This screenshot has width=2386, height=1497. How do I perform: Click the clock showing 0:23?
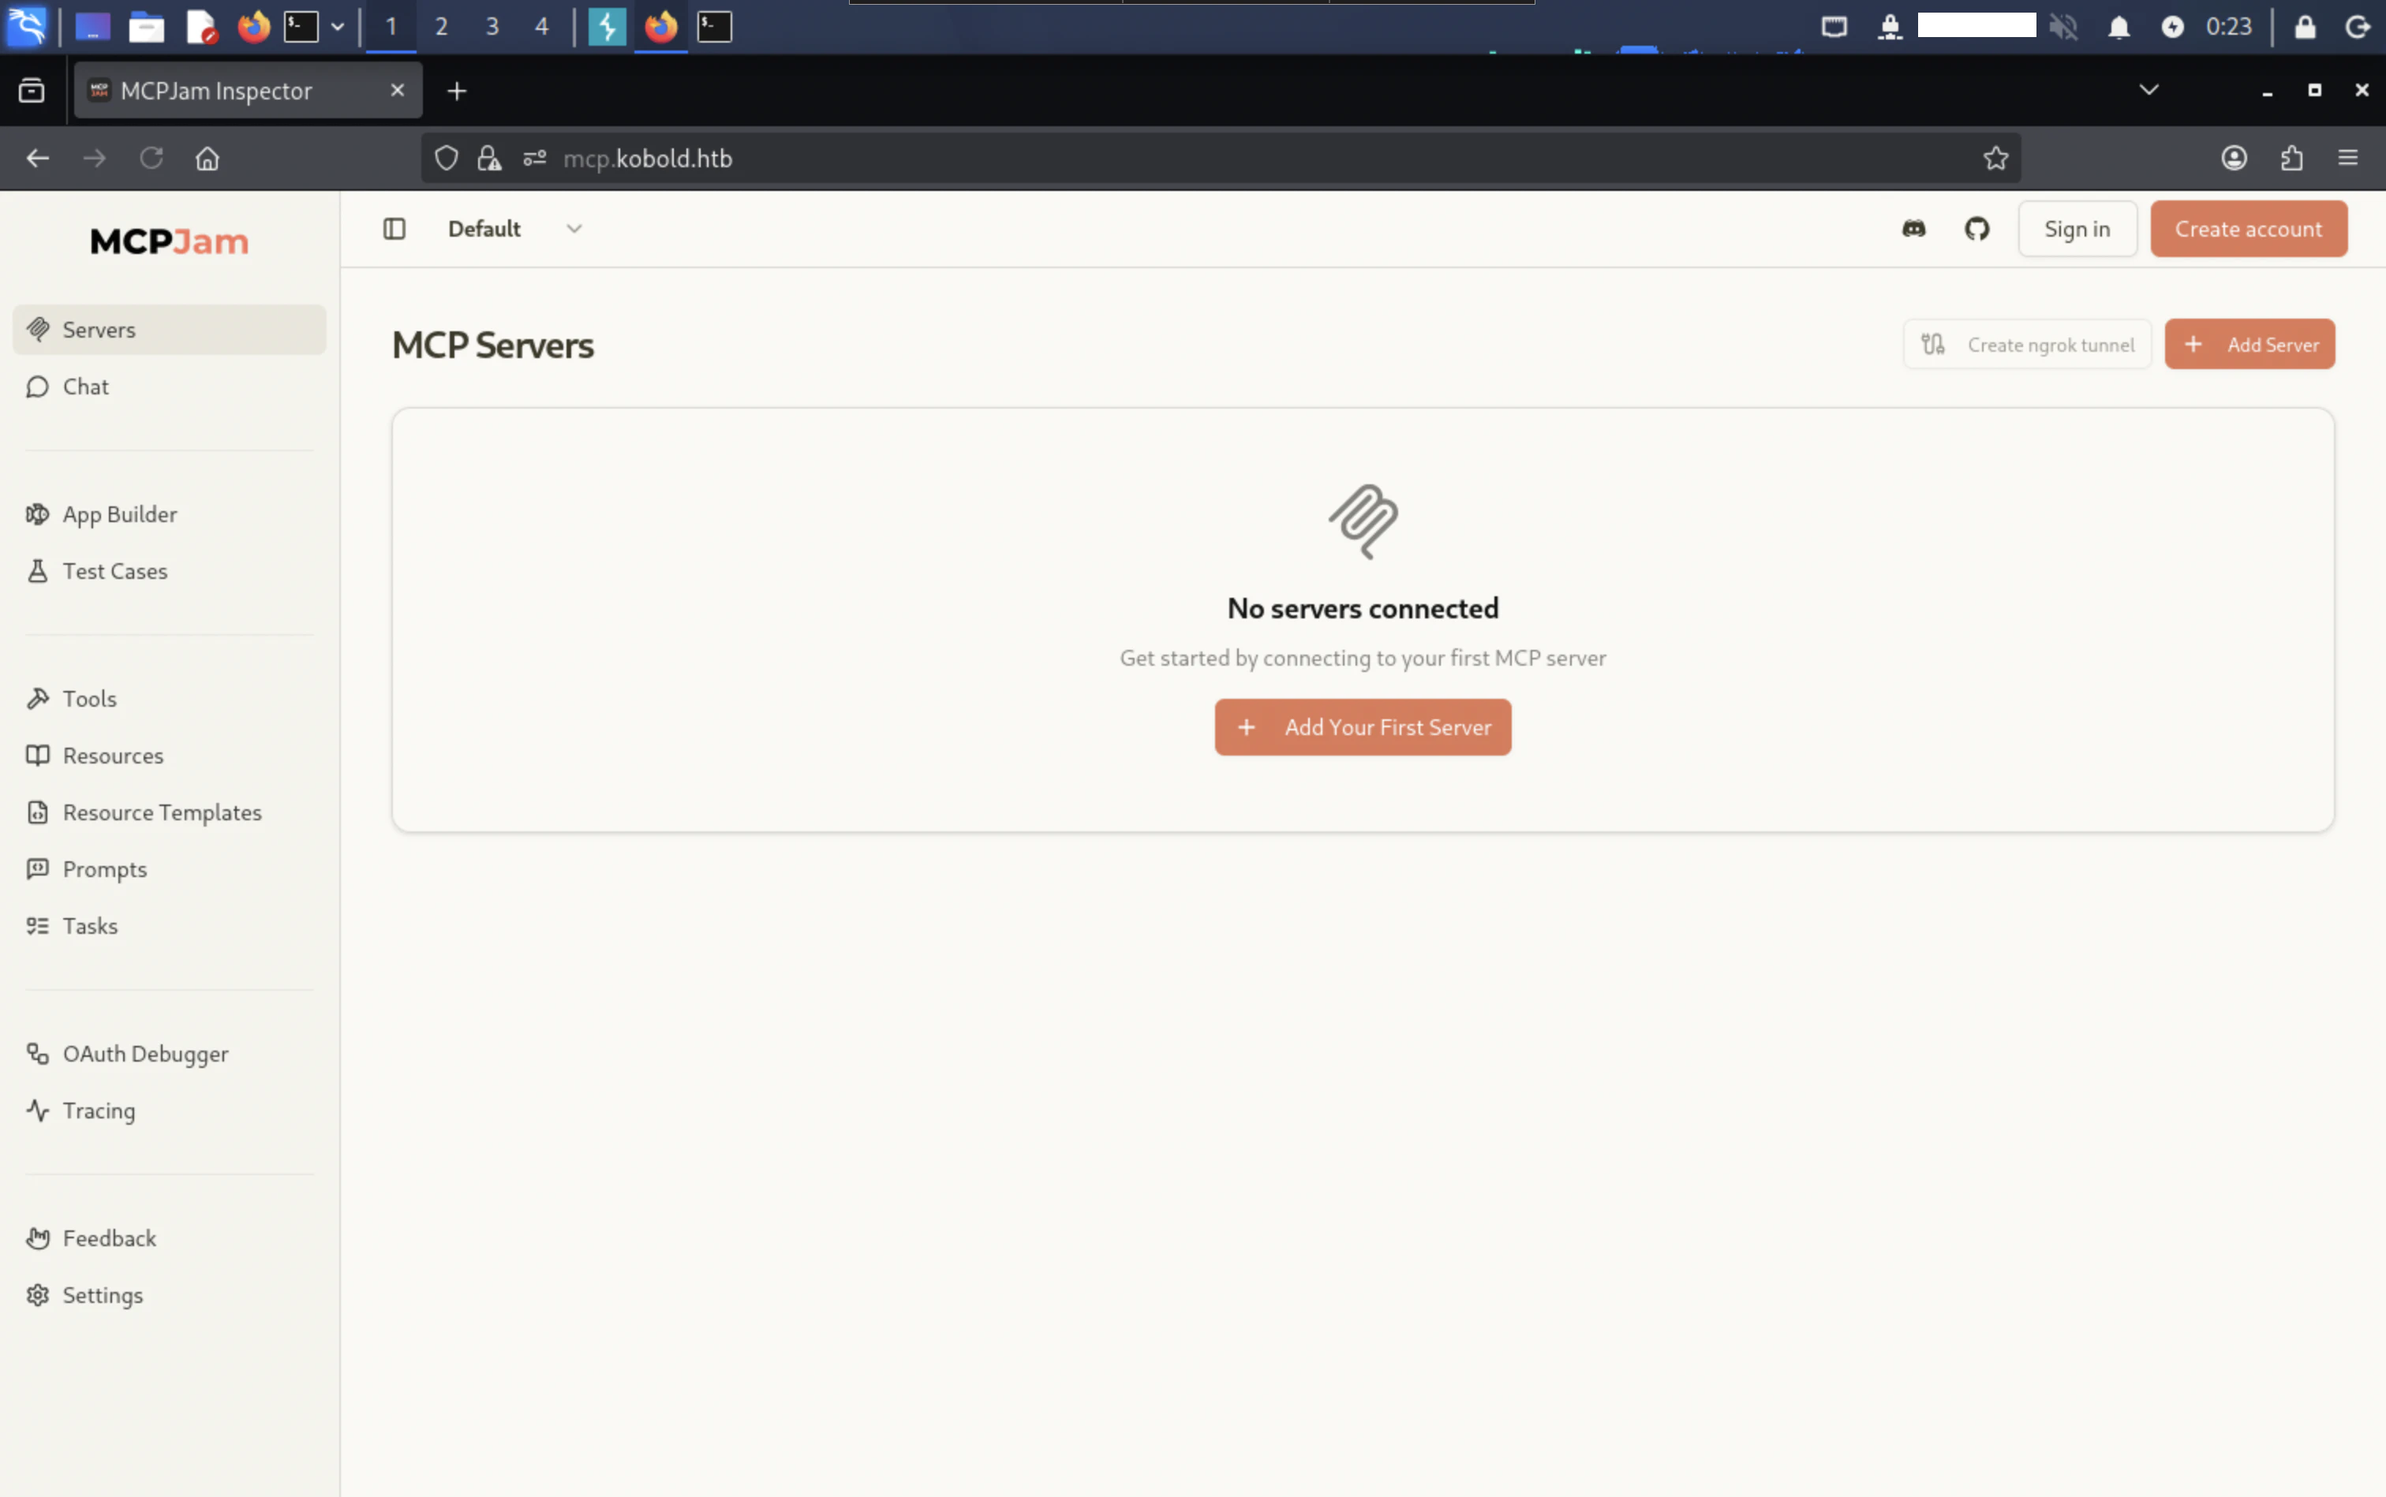point(2228,27)
